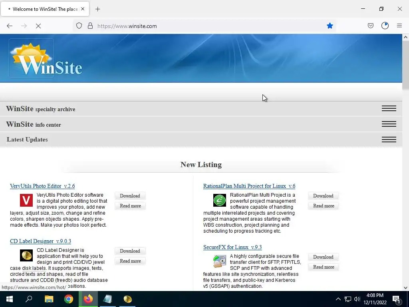
Task: Open WinSite info center heading
Action: pyautogui.click(x=34, y=124)
